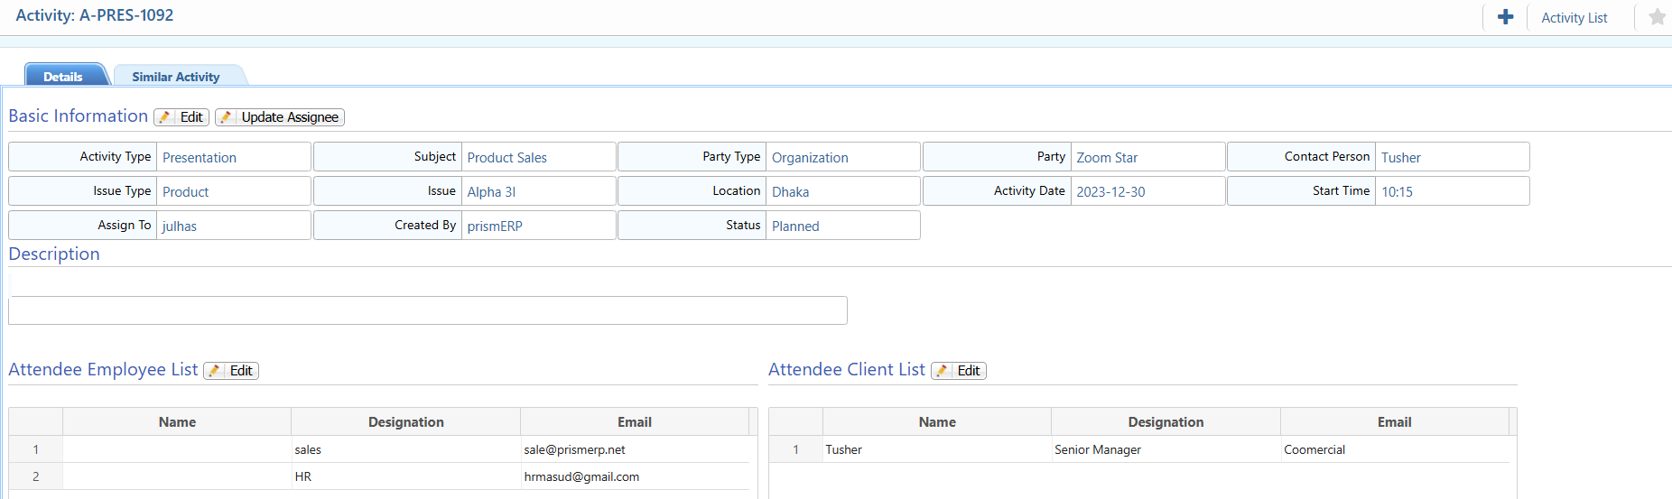Viewport: 1672px width, 499px height.
Task: Click pencil icon in Attendee Employee List Edit
Action: pos(215,371)
